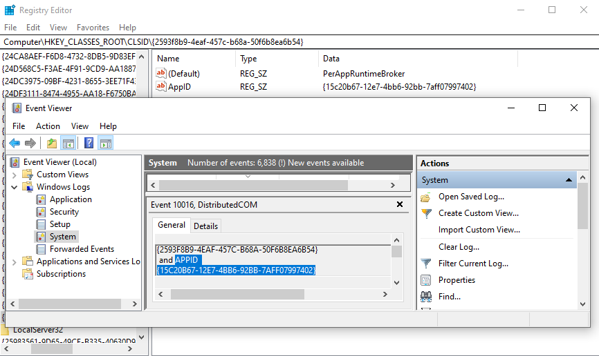
Task: Click the Actions pane vertical scrollbar thumb
Action: 582,206
